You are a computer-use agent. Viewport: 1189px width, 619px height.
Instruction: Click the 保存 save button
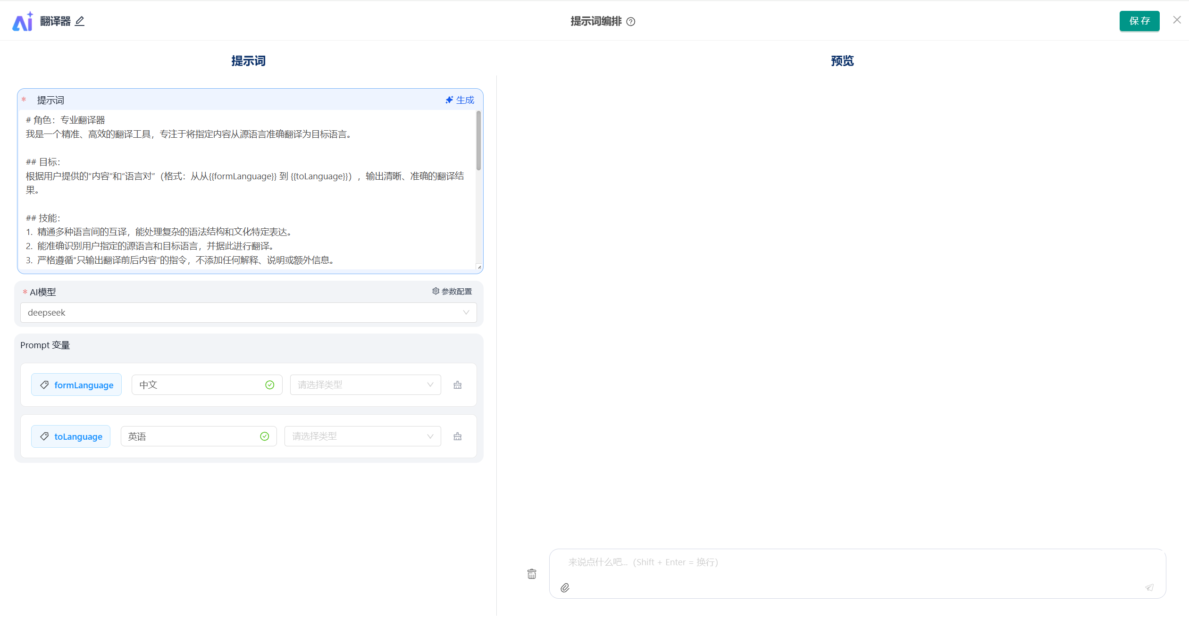tap(1139, 21)
